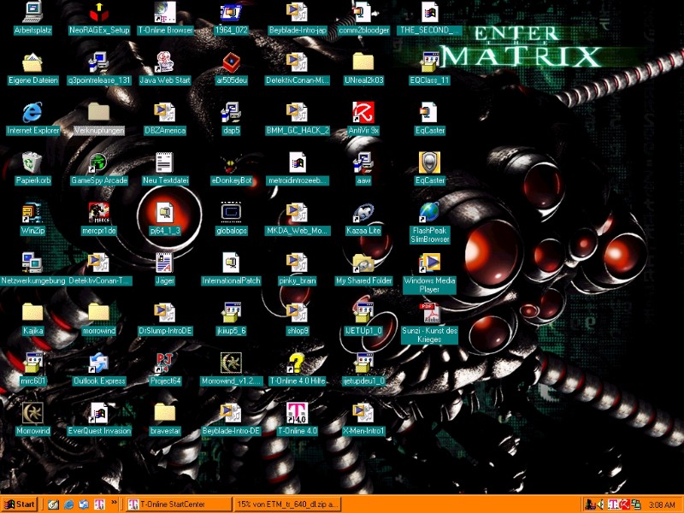Select the FlashPeak SlimBrowser icon

point(429,213)
